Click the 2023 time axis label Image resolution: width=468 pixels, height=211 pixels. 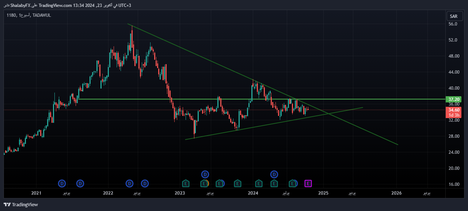click(x=180, y=193)
